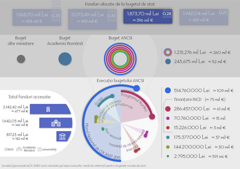Click the large blue dot on chart arc
This screenshot has width=240, height=169.
[136, 88]
